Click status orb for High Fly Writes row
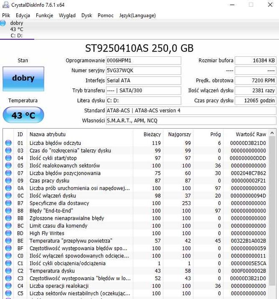The image size is (279, 299). [x=8, y=233]
